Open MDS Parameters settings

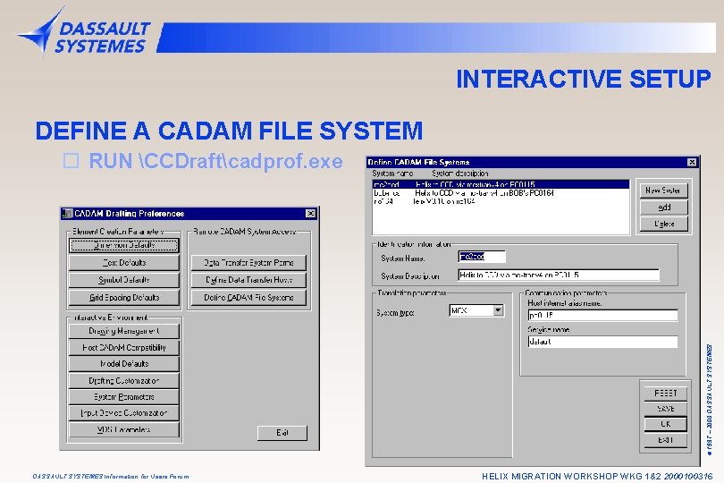click(123, 429)
